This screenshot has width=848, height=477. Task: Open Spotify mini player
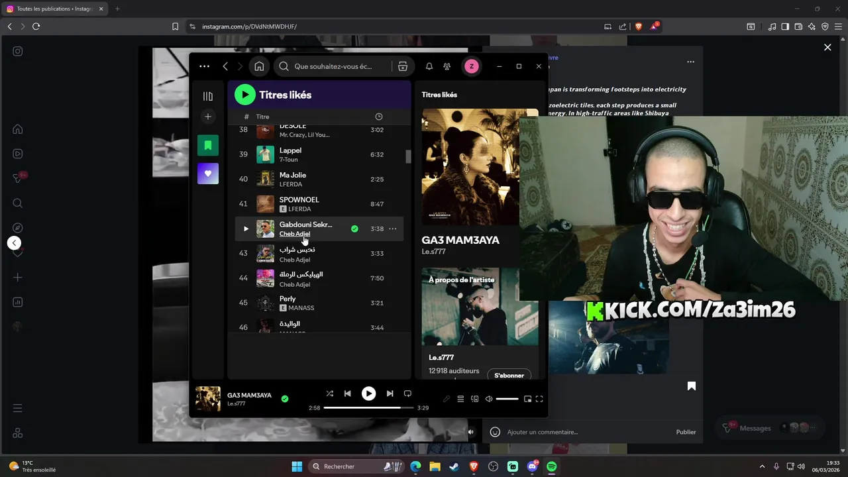pyautogui.click(x=527, y=399)
